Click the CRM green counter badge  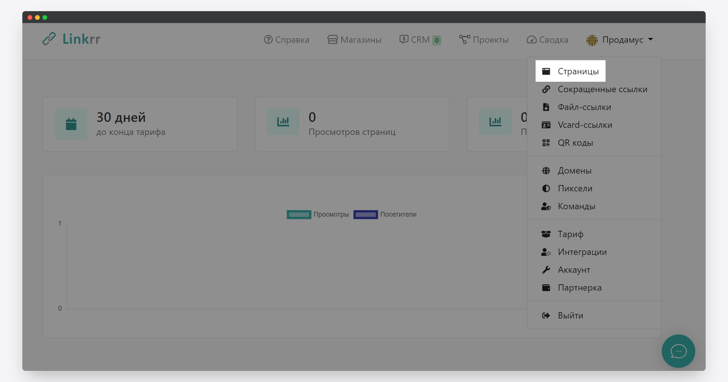[x=437, y=40]
